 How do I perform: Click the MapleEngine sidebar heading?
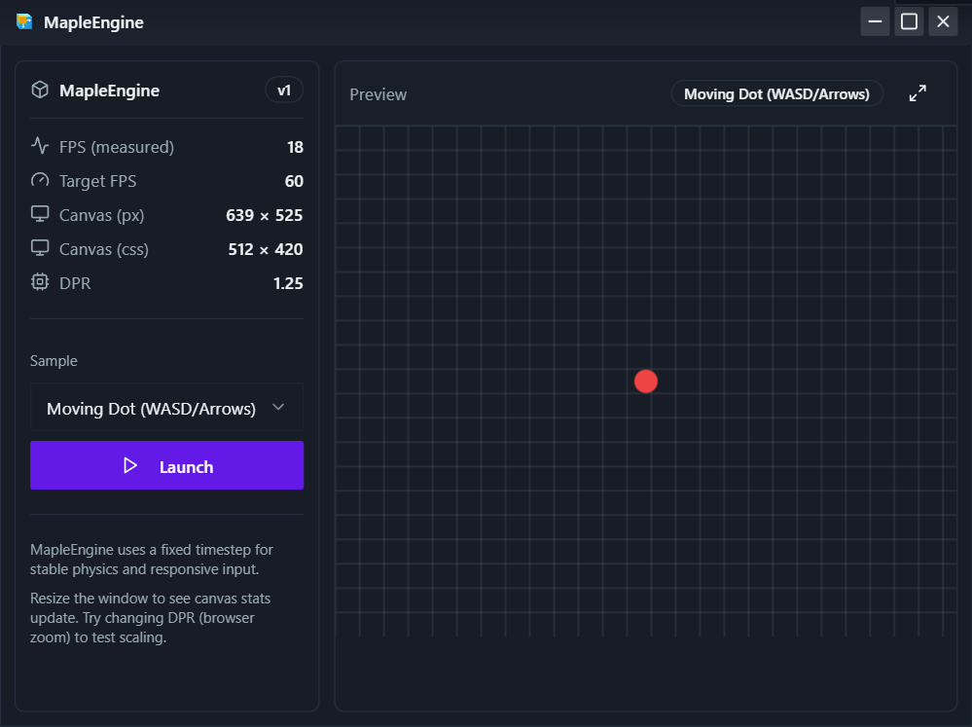pos(109,91)
